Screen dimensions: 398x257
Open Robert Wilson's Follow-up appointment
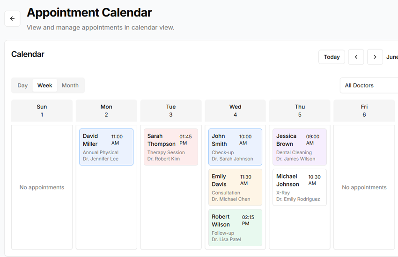coord(235,228)
